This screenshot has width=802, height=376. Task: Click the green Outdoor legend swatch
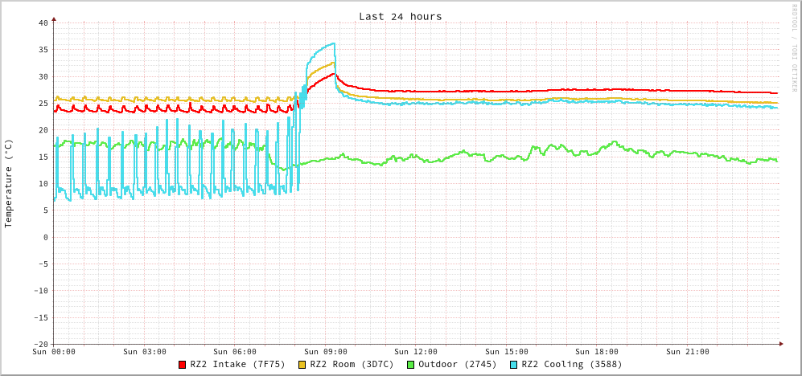[410, 365]
